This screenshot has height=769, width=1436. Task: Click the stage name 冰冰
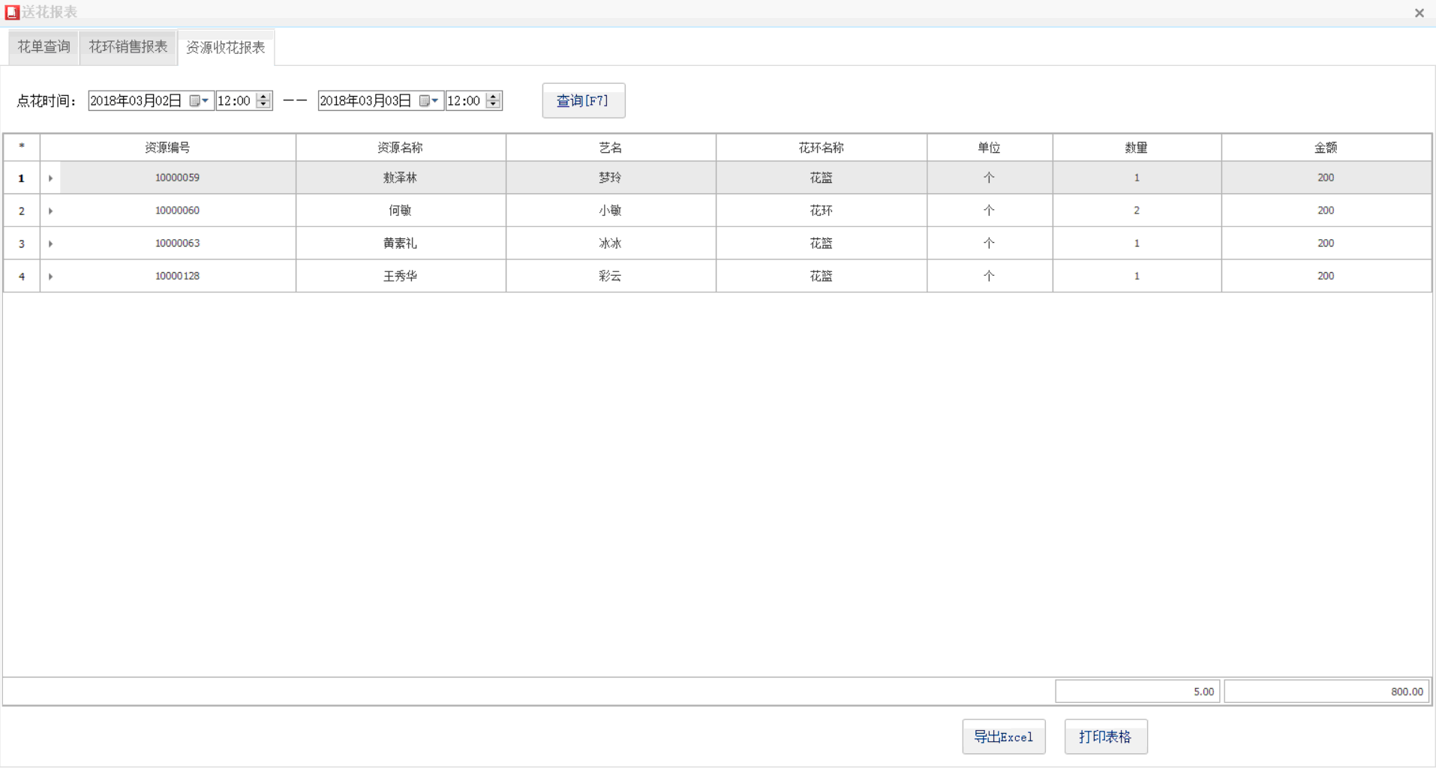pyautogui.click(x=611, y=243)
